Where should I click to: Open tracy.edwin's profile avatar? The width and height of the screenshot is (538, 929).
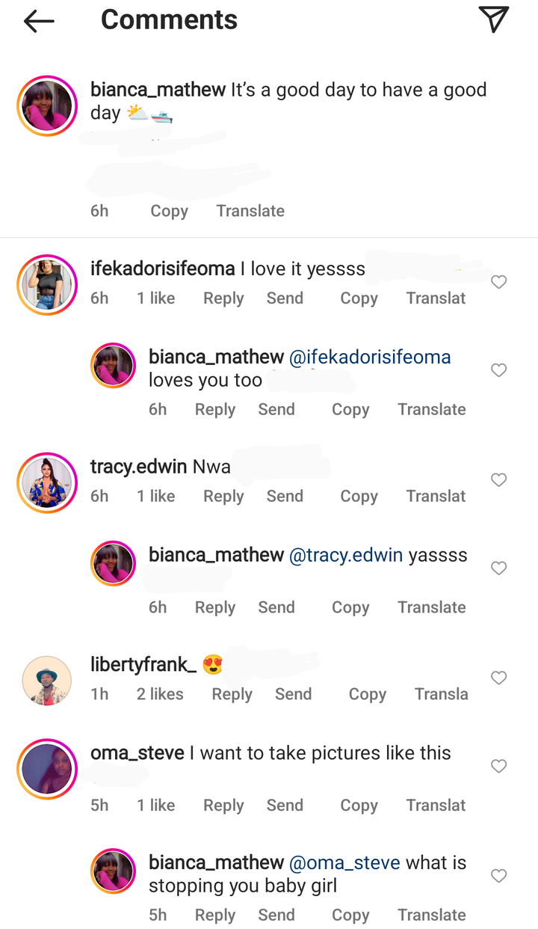47,483
